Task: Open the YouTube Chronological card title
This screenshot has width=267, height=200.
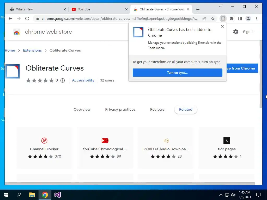Action: [104, 149]
